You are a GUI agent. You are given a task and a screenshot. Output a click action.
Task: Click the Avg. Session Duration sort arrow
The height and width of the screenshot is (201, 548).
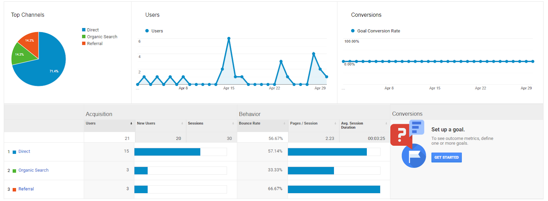[386, 123]
